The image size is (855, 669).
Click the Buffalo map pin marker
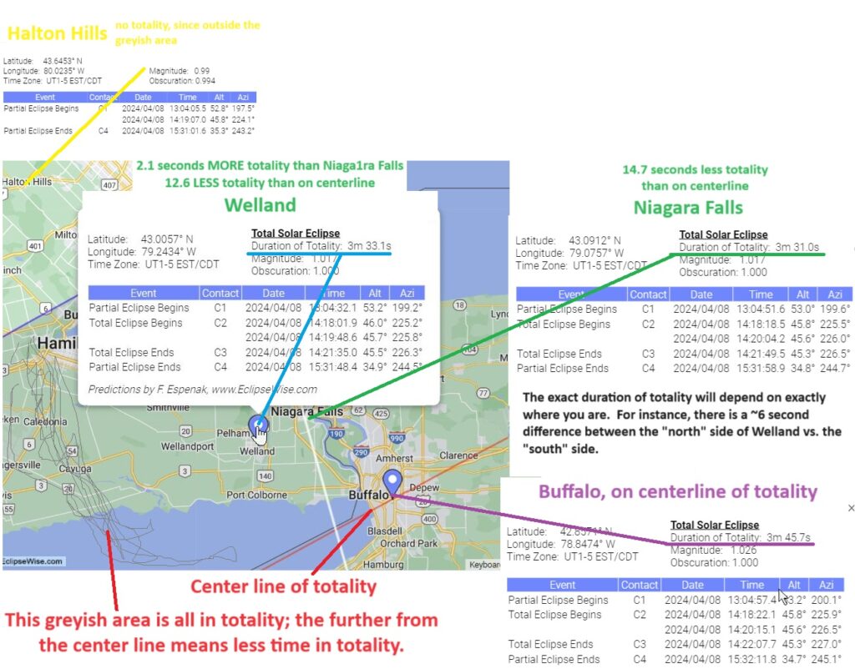click(x=392, y=481)
